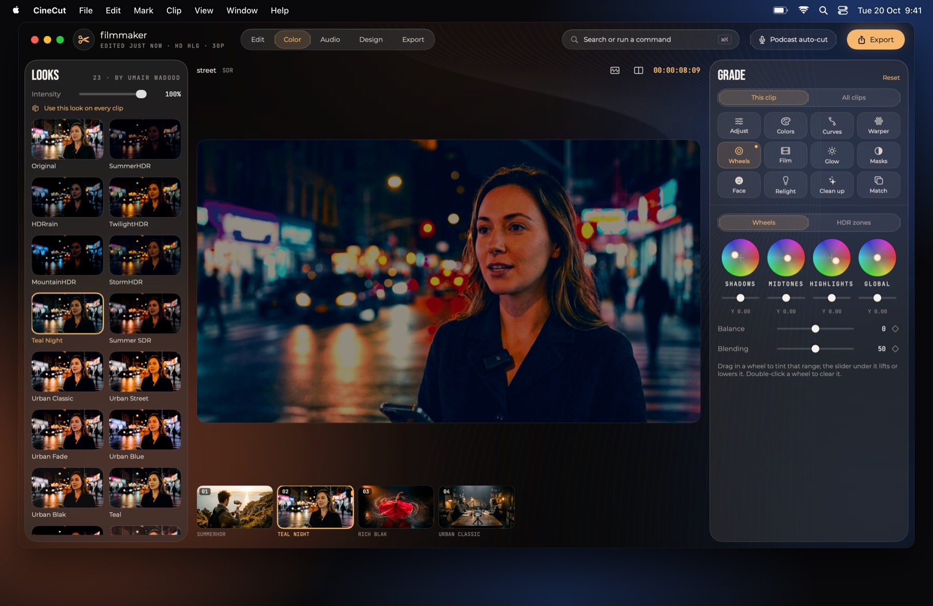Toggle the Balance keyframe diamond

pos(895,329)
